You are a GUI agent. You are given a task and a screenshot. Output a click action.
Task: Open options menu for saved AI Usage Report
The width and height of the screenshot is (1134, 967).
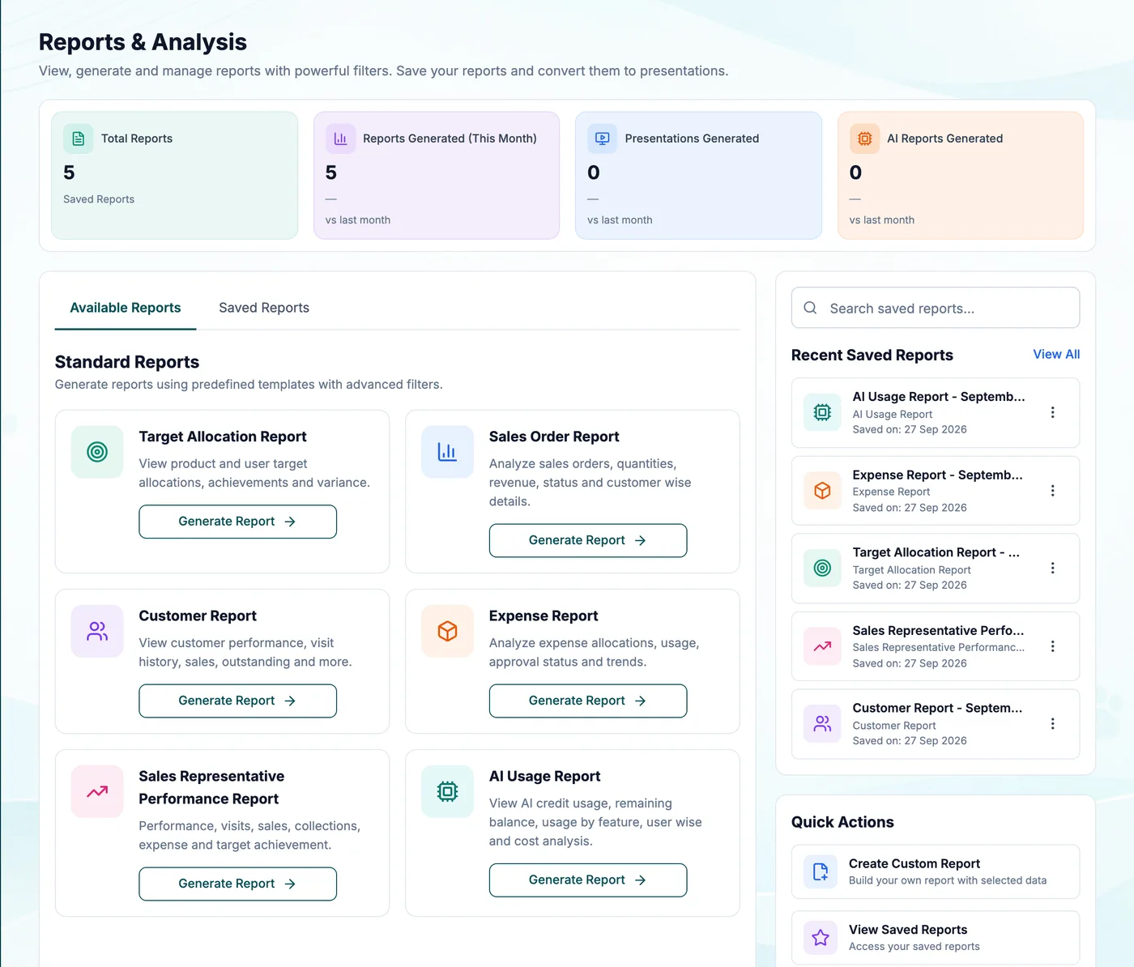(1052, 412)
